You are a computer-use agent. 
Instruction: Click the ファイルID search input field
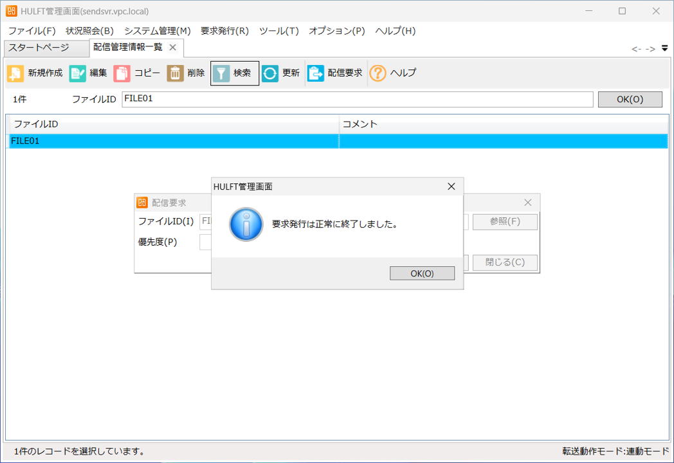357,99
